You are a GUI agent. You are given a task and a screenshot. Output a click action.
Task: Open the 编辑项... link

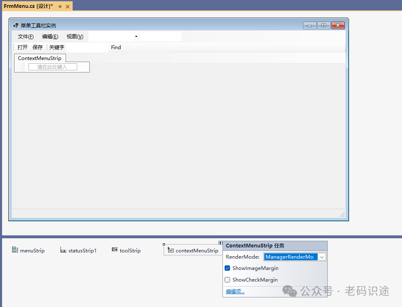point(235,292)
